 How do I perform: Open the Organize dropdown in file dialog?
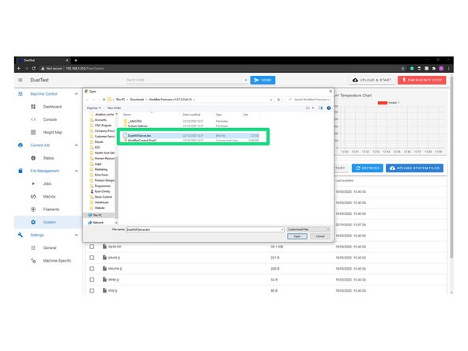click(93, 108)
